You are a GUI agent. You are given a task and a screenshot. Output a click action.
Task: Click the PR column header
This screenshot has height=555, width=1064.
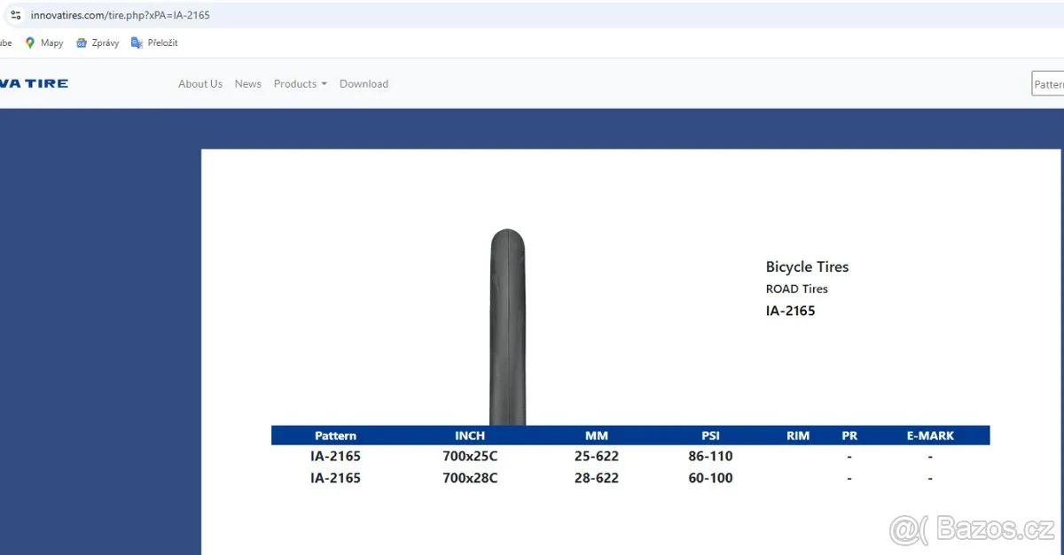coord(849,436)
